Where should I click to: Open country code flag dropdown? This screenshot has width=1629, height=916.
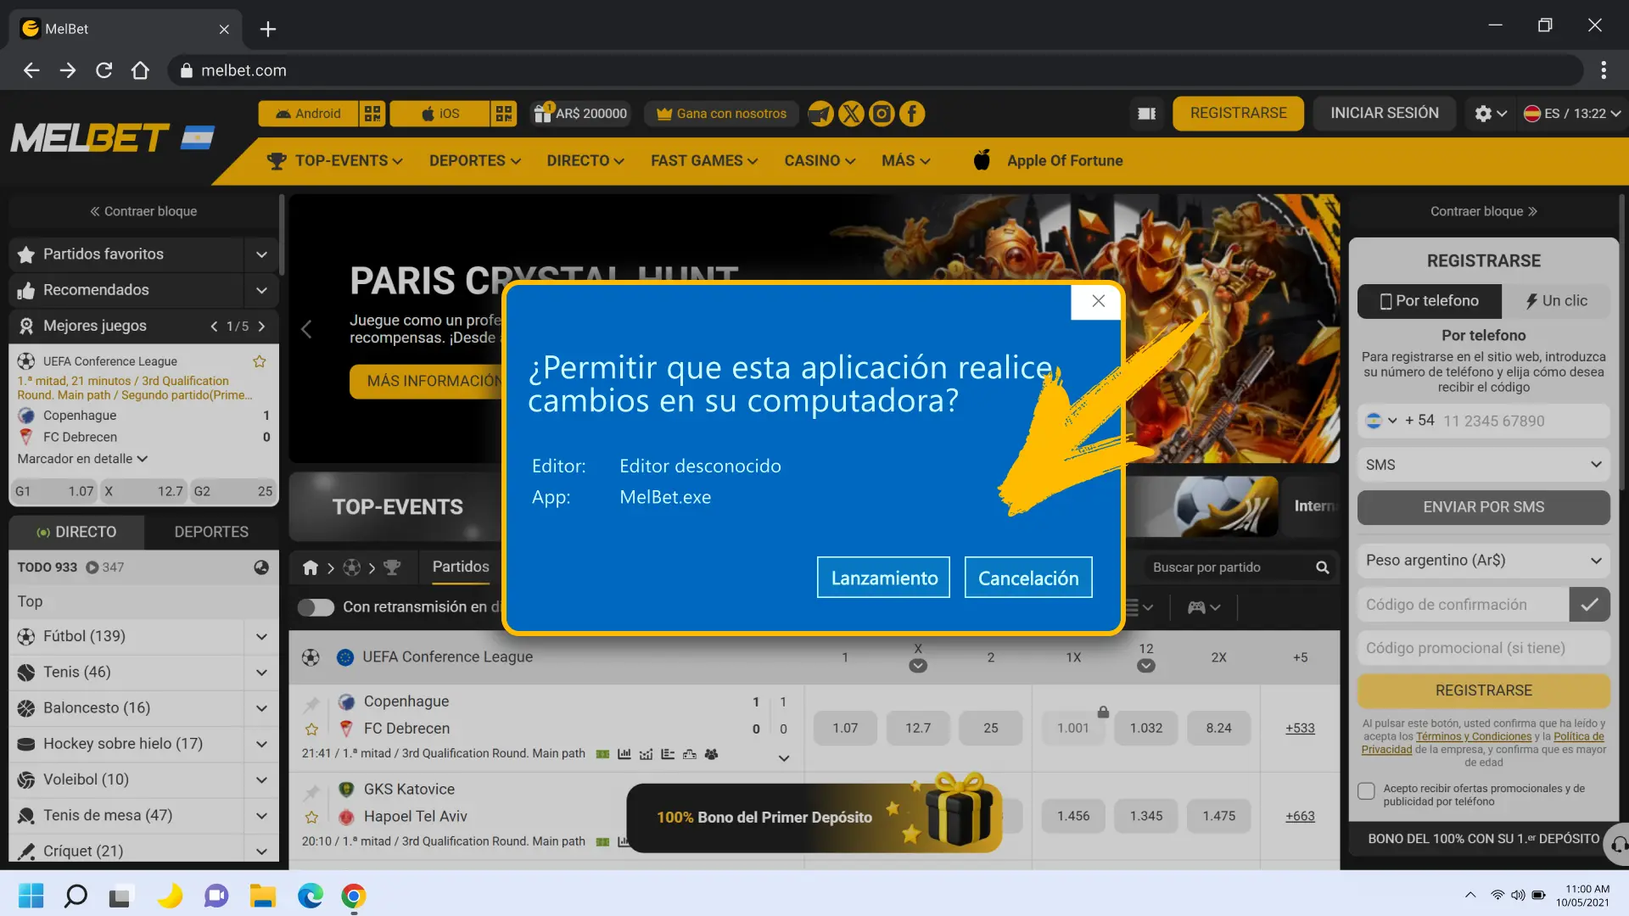point(1380,421)
